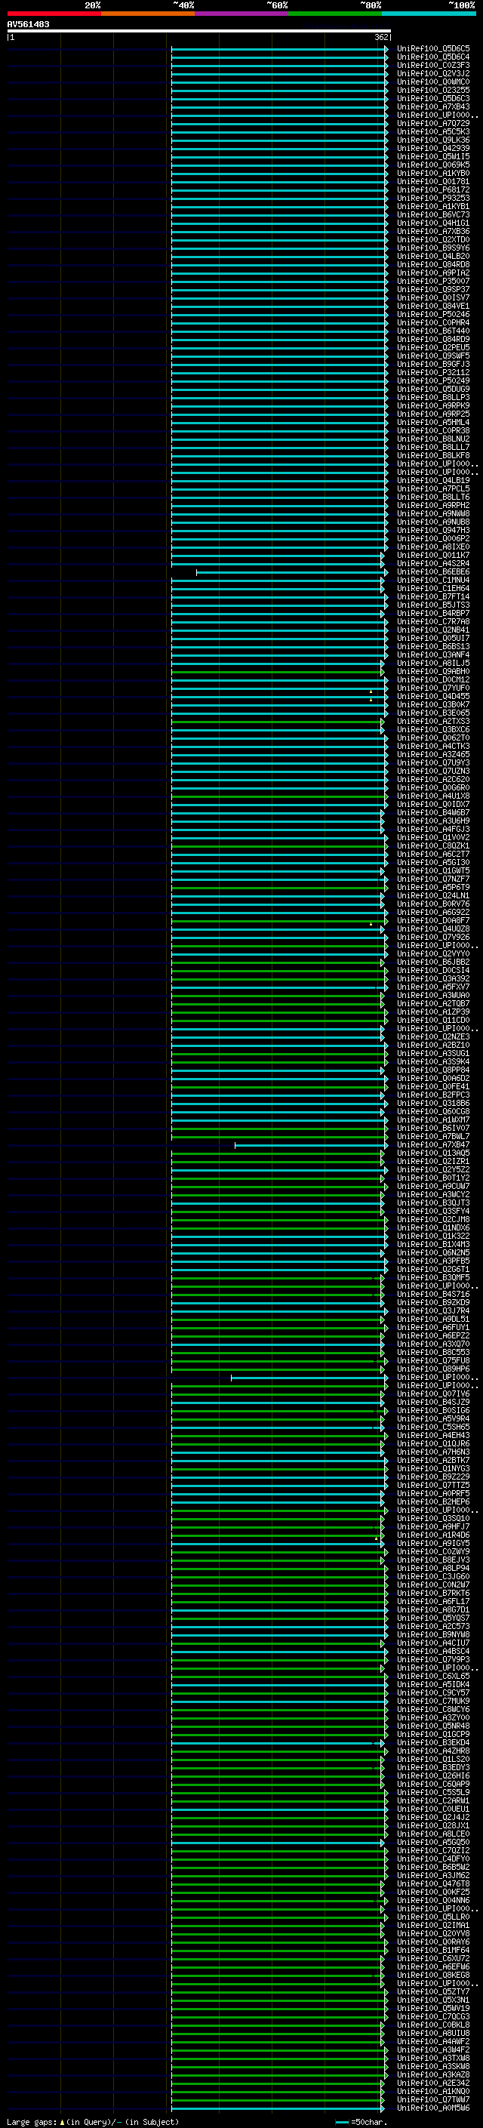The width and height of the screenshot is (483, 2128).
Task: Select subject label UniRef100_A4S2R4
Action: 433,563
